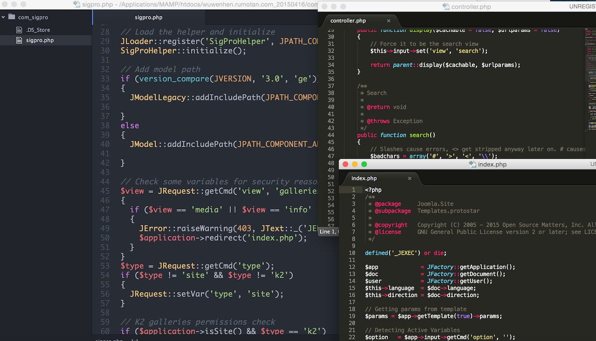This screenshot has height=341, width=596.
Task: Click the '// Add model path' comment
Action: (x=161, y=69)
